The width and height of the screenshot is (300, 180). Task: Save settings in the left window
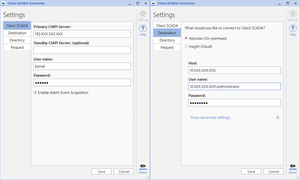pos(101,172)
